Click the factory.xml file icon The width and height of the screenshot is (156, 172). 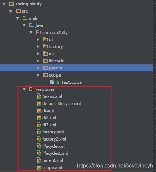click(39, 132)
